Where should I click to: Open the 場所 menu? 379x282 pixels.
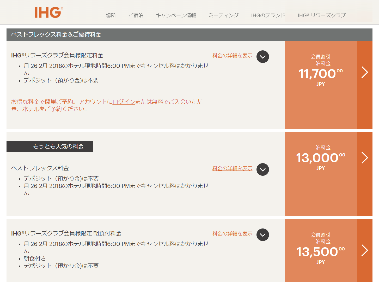[x=111, y=15]
